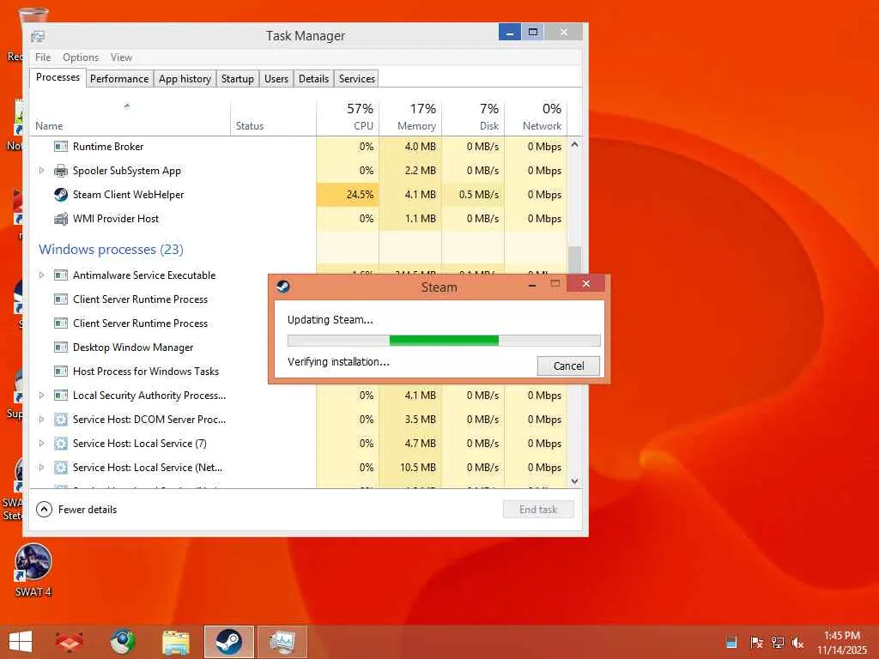879x659 pixels.
Task: Sort by the Memory column header
Action: click(411, 118)
